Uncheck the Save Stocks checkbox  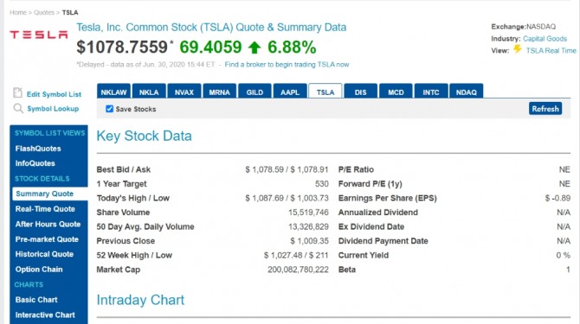(109, 109)
